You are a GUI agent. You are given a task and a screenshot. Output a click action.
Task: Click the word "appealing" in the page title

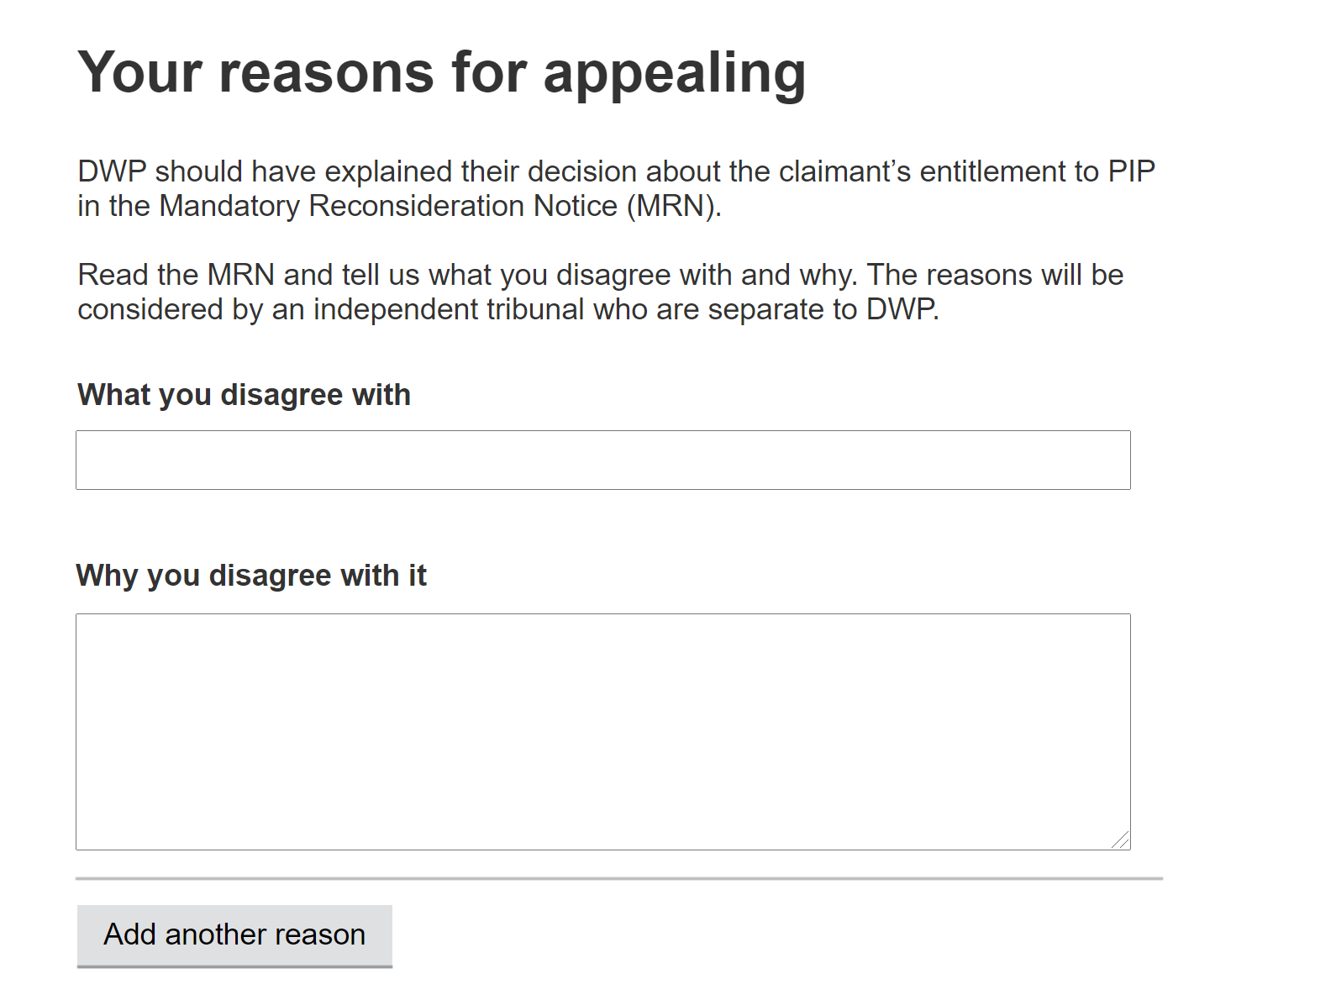click(674, 72)
